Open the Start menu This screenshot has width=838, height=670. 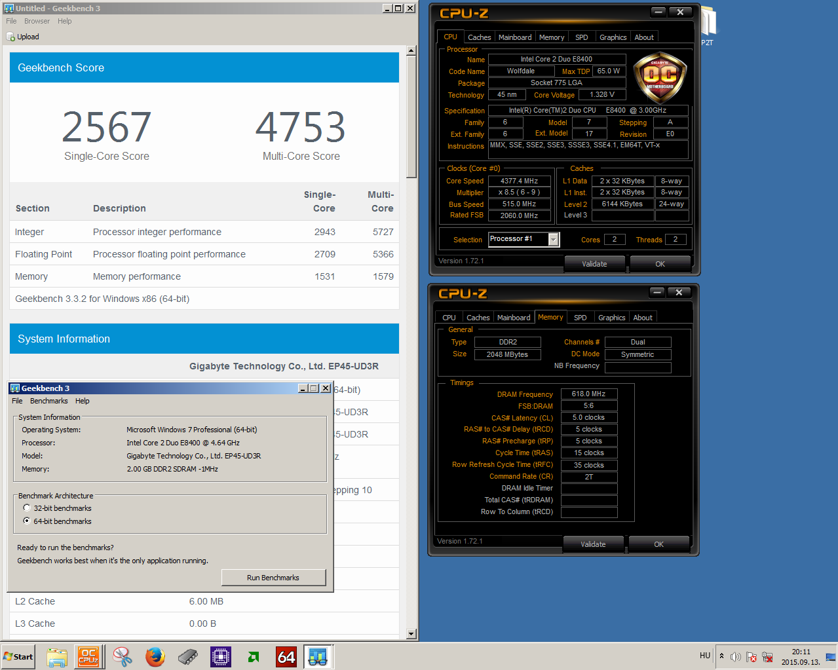18,656
